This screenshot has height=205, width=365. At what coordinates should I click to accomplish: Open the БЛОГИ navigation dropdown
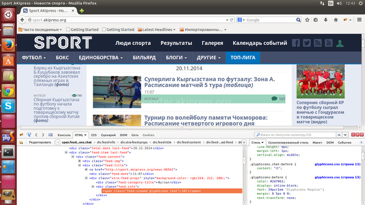coord(176,58)
